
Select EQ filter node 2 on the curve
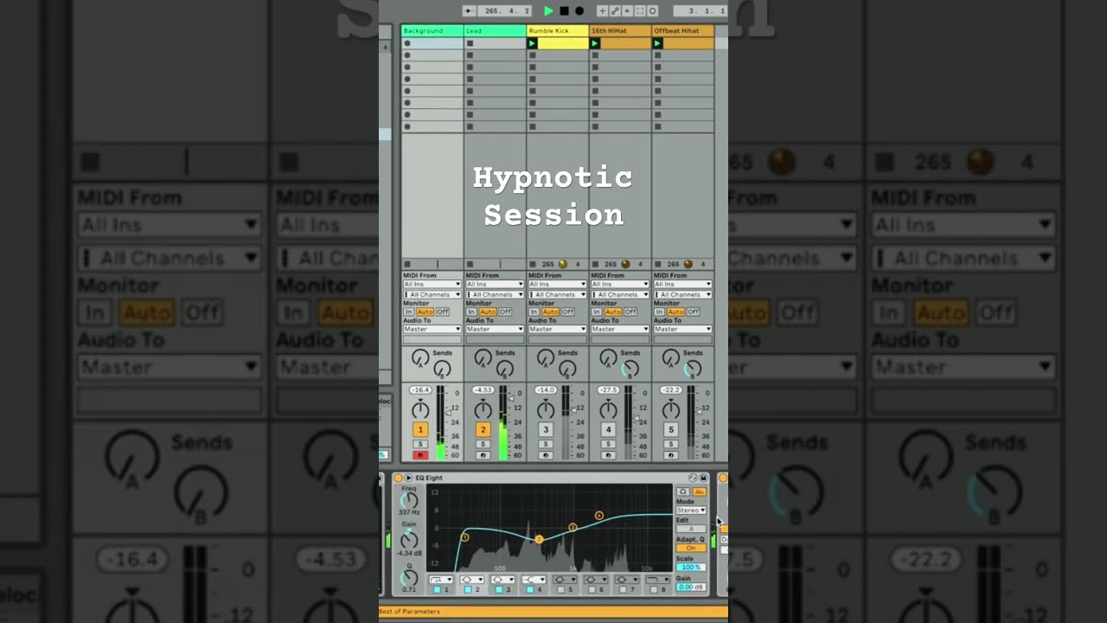point(539,539)
